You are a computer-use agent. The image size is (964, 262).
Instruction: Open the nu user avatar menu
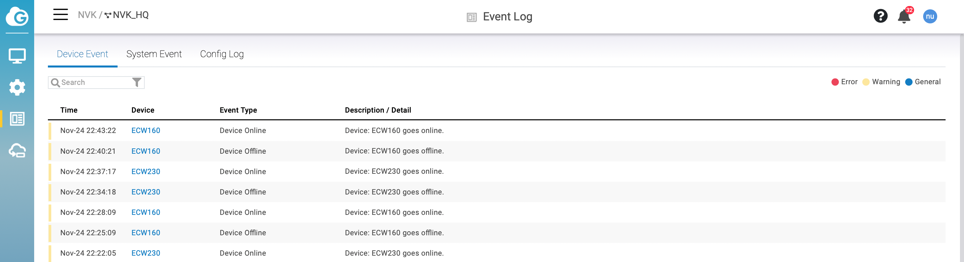929,16
